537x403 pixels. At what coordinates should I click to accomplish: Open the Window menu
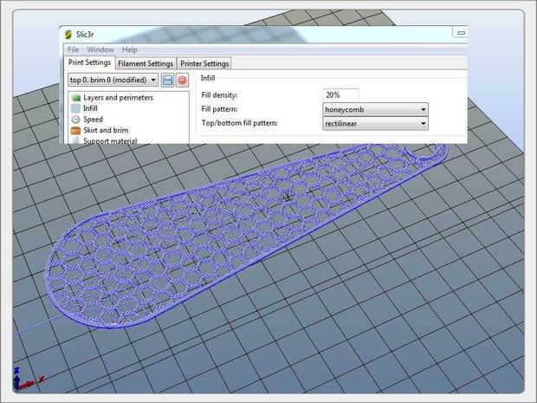100,49
